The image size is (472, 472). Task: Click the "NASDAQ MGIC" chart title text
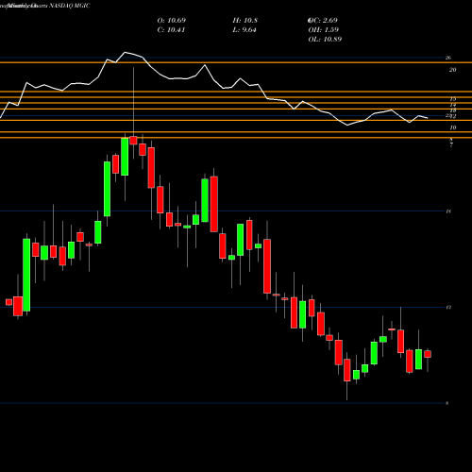(x=70, y=6)
